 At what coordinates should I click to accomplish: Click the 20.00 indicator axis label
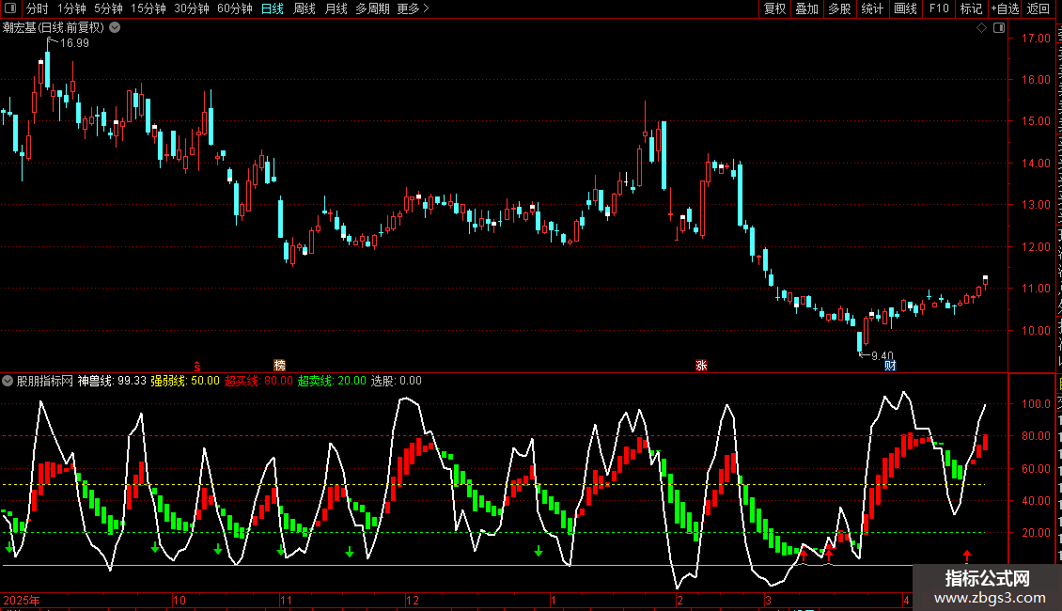[1036, 532]
